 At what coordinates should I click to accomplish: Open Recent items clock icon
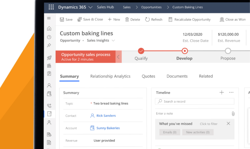pos(49,37)
